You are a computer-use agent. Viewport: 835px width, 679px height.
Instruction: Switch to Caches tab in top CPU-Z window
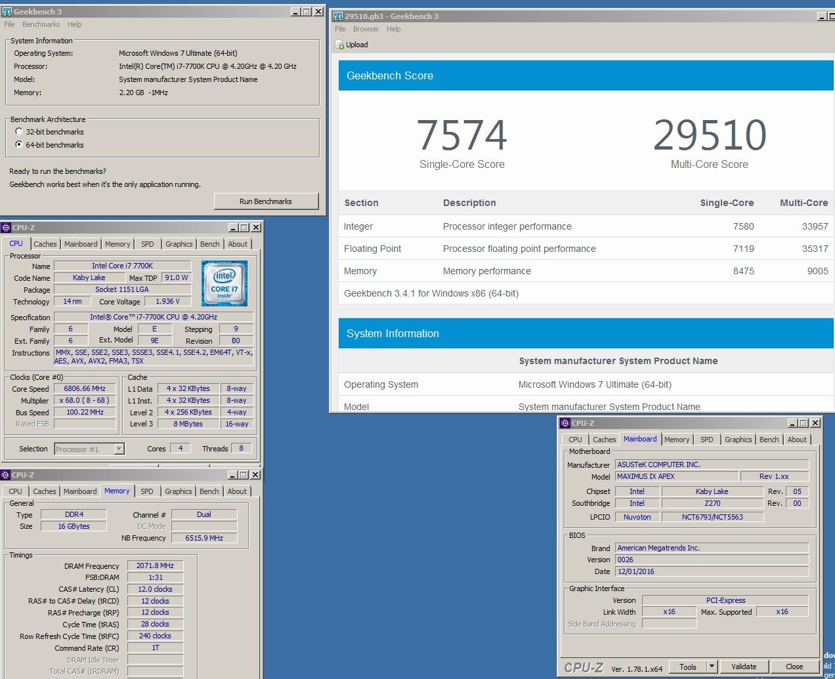[x=45, y=244]
